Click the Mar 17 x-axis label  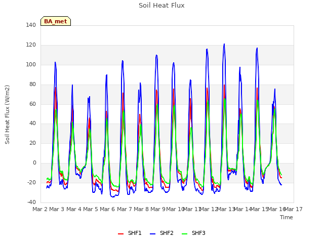click(x=294, y=209)
